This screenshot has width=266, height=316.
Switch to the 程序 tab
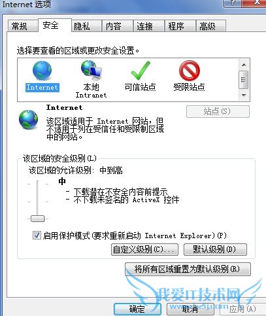click(176, 26)
